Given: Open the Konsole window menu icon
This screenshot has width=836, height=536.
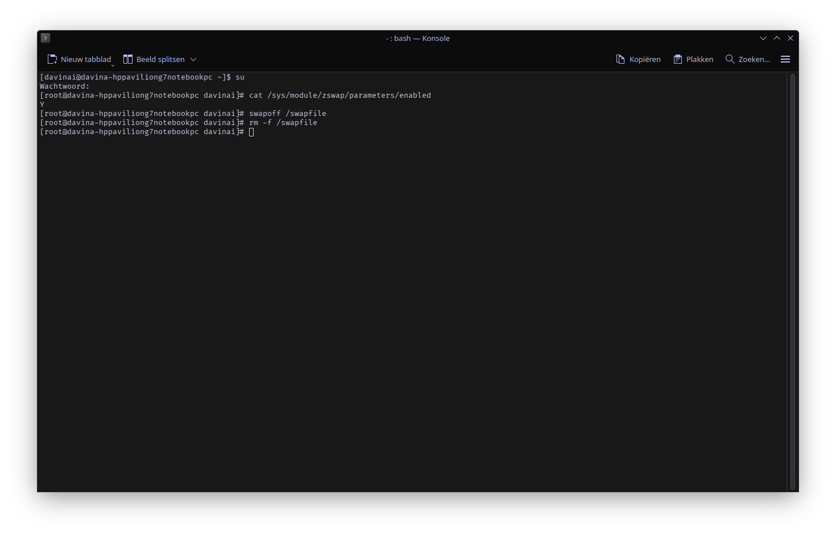Looking at the screenshot, I should click(45, 38).
